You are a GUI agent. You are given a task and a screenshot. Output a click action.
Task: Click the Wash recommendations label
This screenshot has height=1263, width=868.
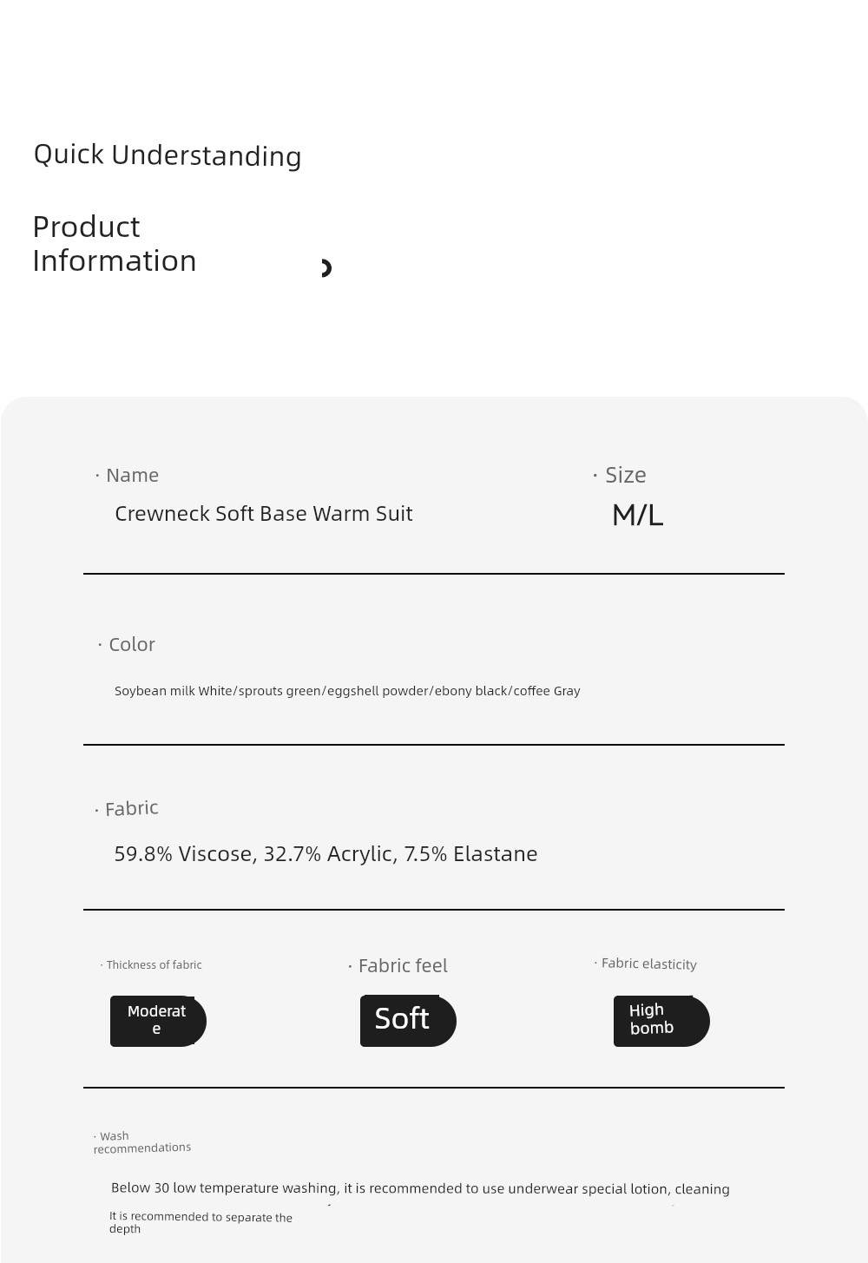pos(142,1141)
